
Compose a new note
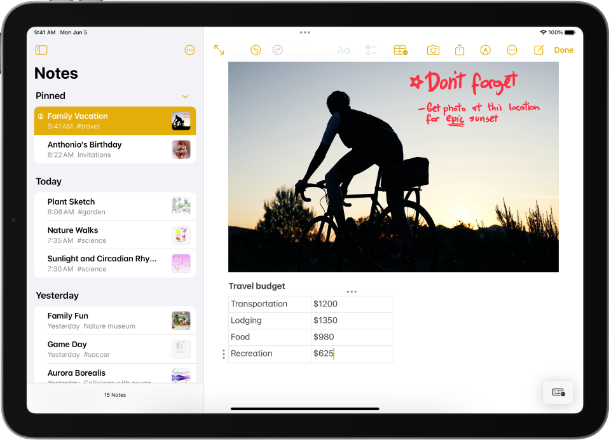(x=539, y=50)
